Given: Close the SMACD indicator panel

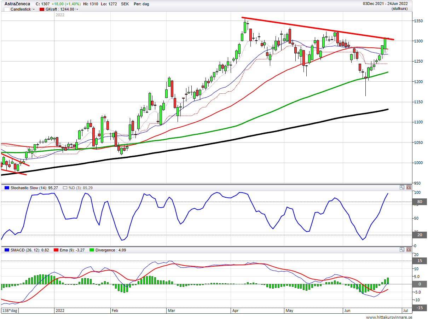Looking at the screenshot, I should 409,250.
